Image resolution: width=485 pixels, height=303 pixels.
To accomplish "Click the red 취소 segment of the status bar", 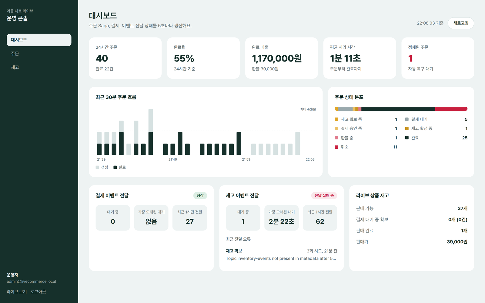I will pos(451,109).
